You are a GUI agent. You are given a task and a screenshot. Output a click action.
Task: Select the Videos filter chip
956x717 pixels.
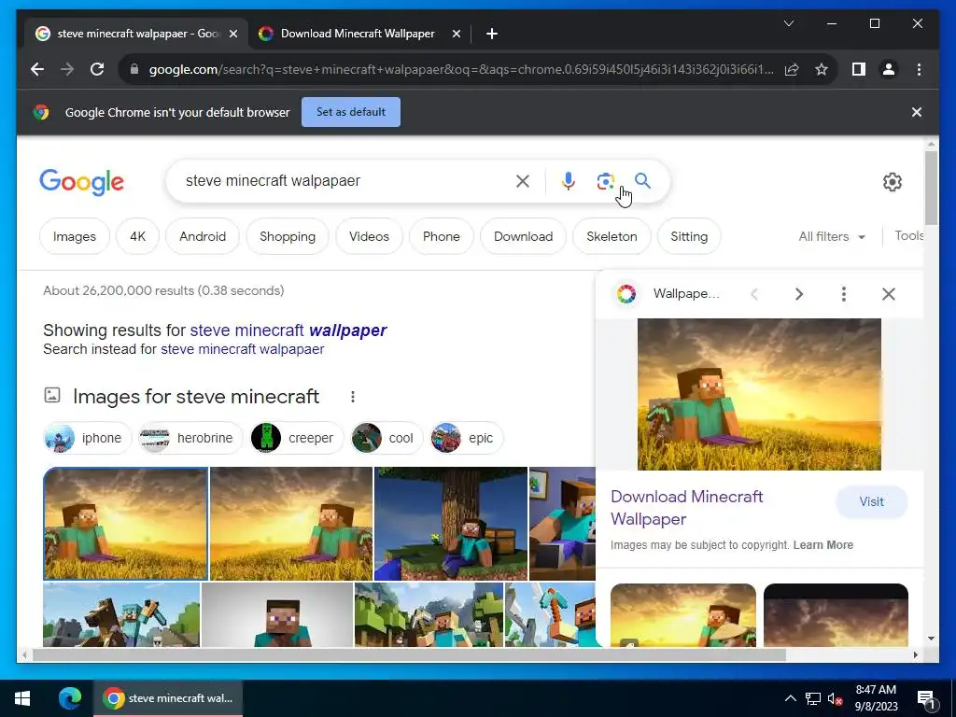pos(369,236)
